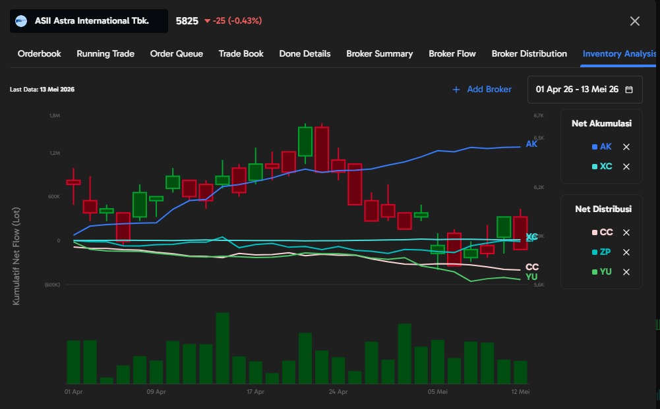Click the XC cyan color swatch
660x409 pixels.
(594, 167)
